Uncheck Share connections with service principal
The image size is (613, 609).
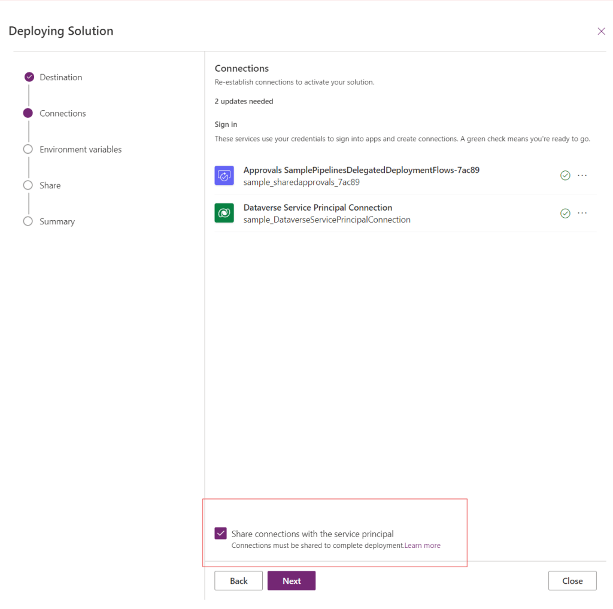pos(221,534)
